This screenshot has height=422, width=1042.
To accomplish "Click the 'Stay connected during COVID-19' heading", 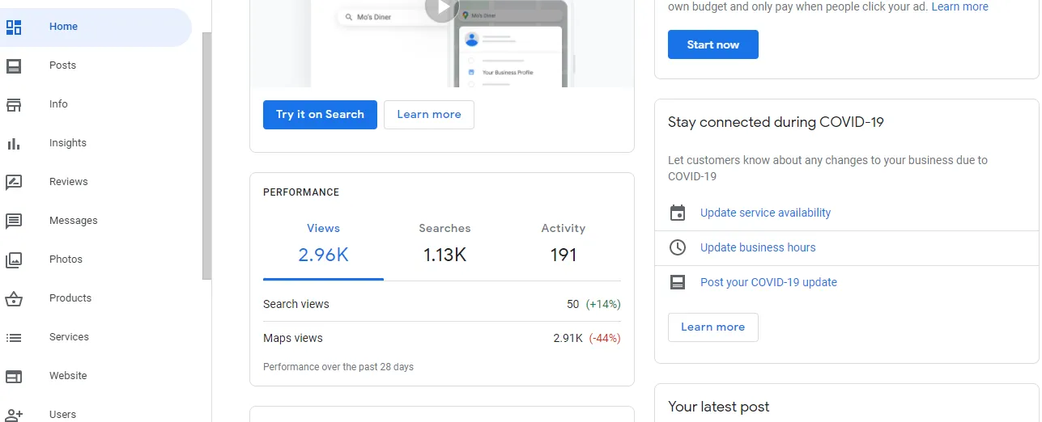I will 776,123.
